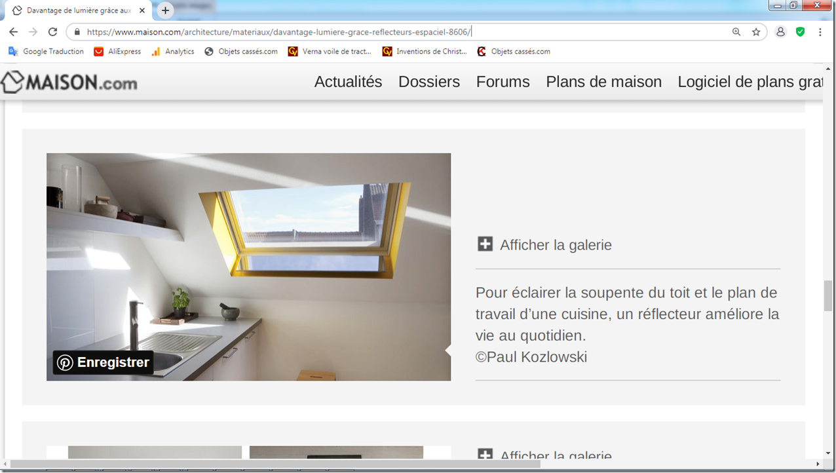Open the Verna voile de tract bookmark
This screenshot has width=836, height=473.
pos(330,51)
